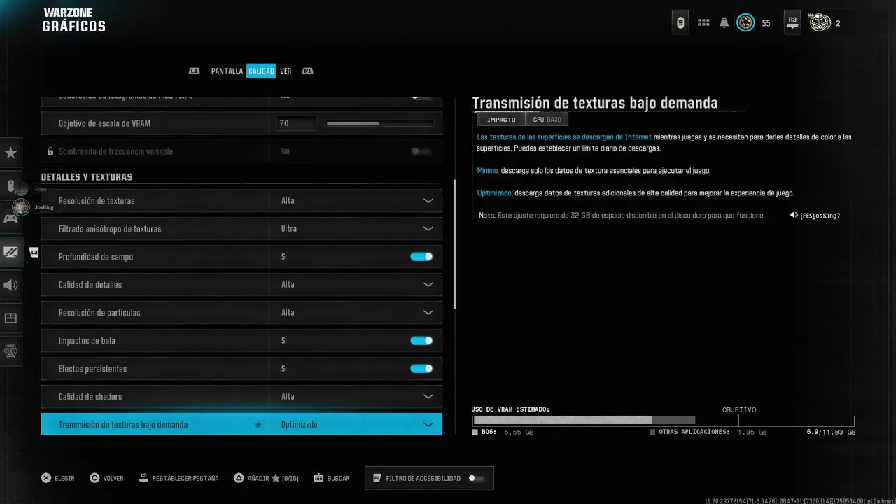
Task: Open the Favorites star sidebar category
Action: click(11, 153)
